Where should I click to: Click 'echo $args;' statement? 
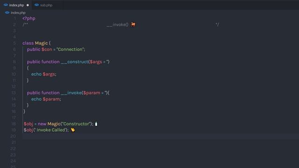[x=43, y=74]
